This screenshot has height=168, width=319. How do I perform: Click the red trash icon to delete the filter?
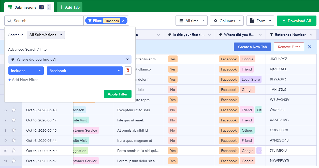128,71
